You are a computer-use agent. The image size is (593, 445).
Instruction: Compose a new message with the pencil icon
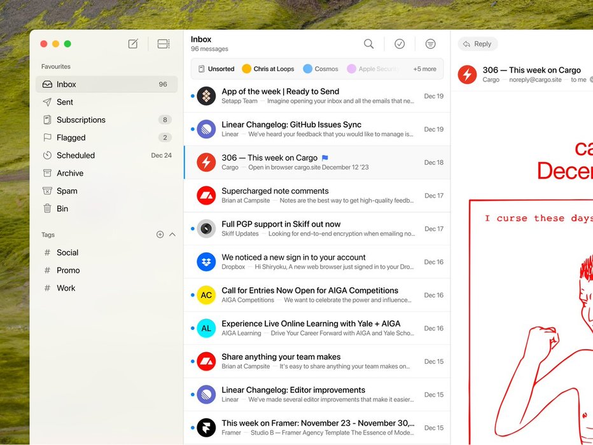(x=133, y=44)
